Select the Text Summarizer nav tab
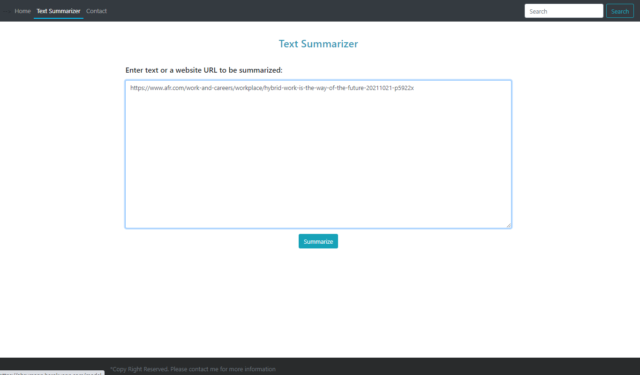 (59, 11)
